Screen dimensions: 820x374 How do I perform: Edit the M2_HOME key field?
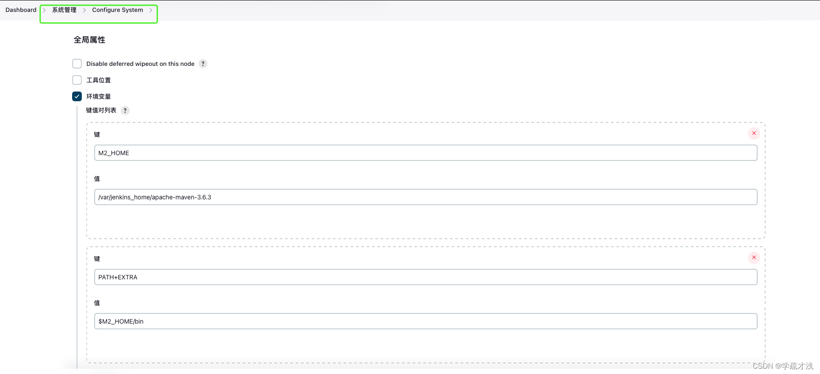425,153
